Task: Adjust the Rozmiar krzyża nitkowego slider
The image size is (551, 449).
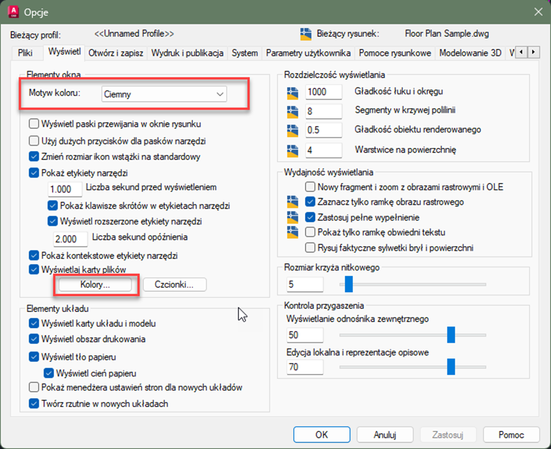Action: [x=348, y=284]
